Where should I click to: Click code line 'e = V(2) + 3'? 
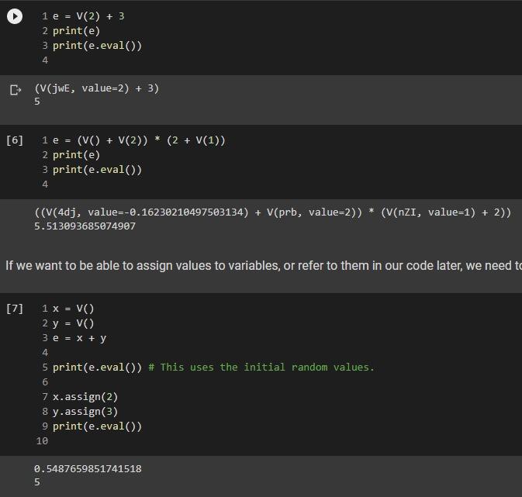[88, 16]
